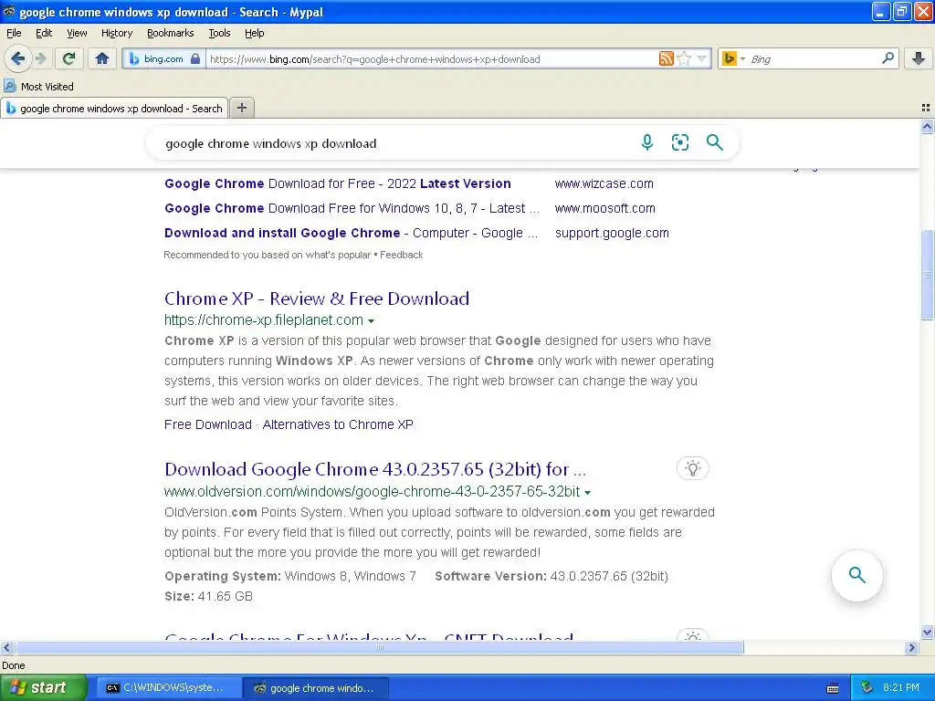935x701 pixels.
Task: Click the vertical scrollbar down arrow
Action: pos(927,633)
